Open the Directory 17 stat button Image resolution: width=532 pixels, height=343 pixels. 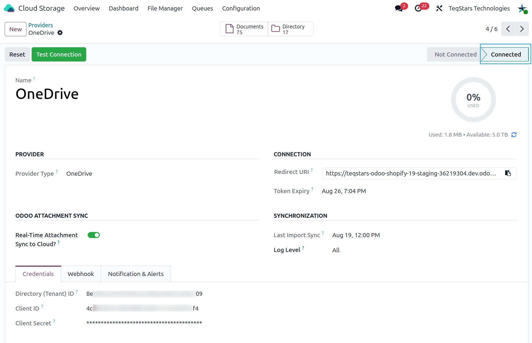pos(291,29)
